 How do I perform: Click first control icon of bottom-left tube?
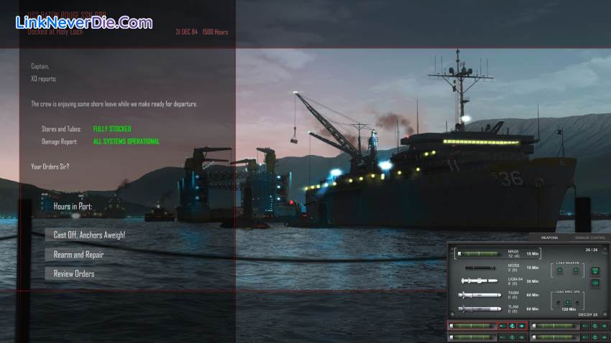pos(502,337)
